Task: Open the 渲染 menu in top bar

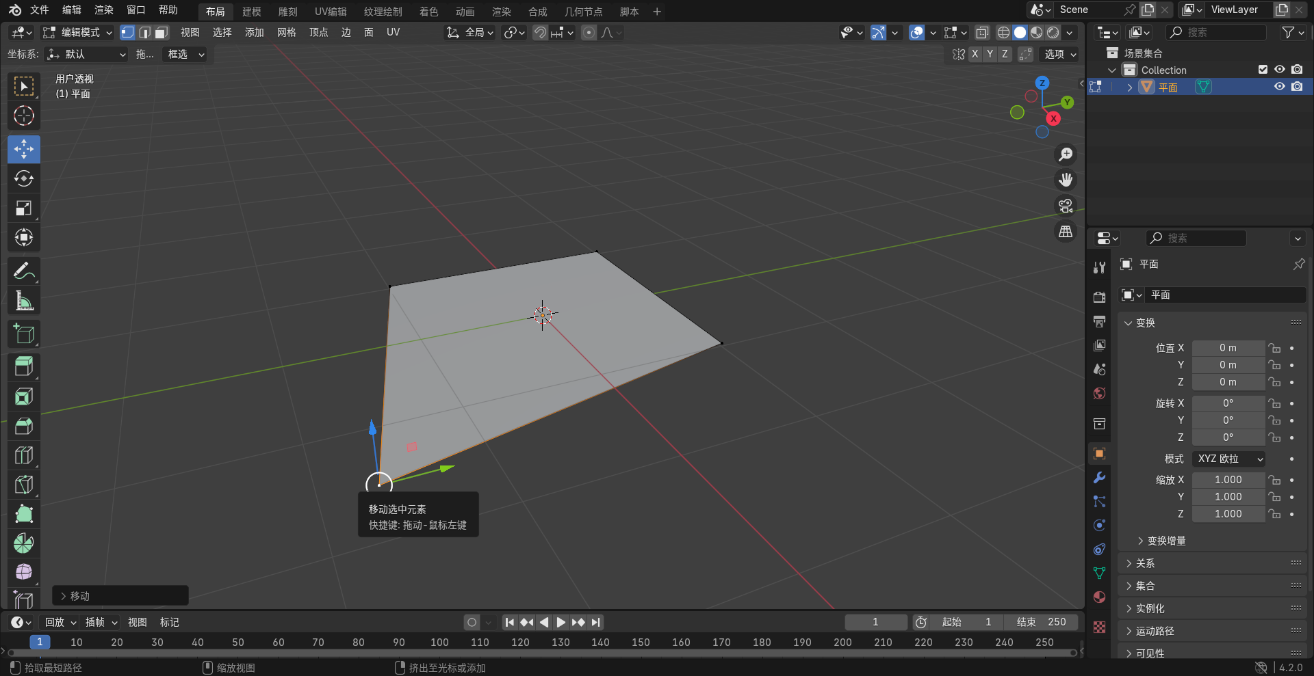Action: pyautogui.click(x=103, y=10)
